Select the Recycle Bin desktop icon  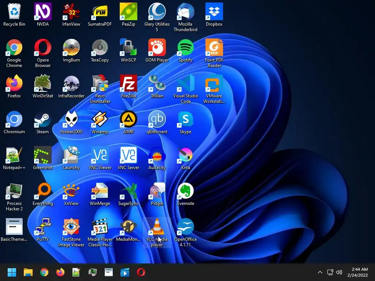(x=14, y=11)
